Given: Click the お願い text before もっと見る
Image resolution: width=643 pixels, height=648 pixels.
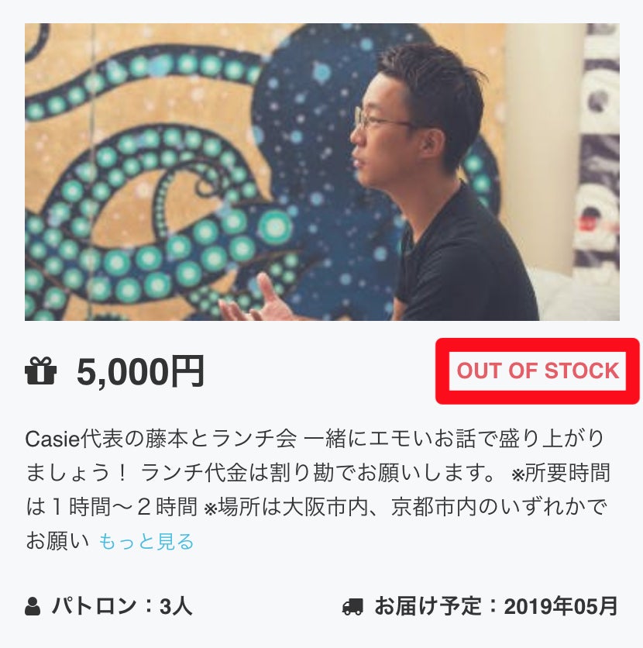Looking at the screenshot, I should tap(57, 541).
